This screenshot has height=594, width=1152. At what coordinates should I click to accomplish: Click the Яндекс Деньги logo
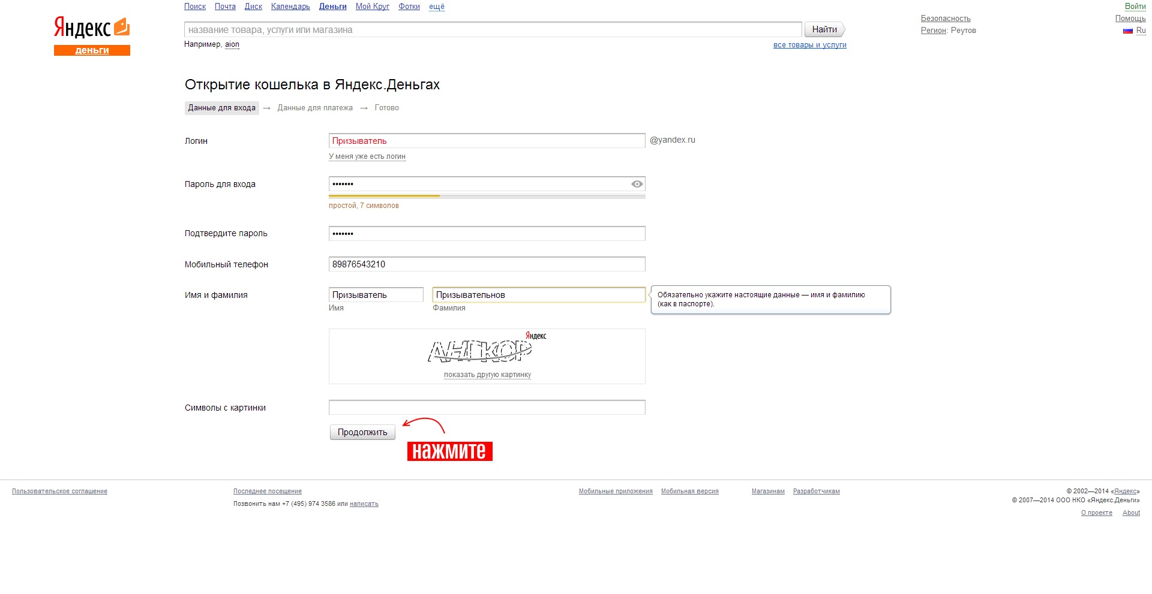coord(92,37)
